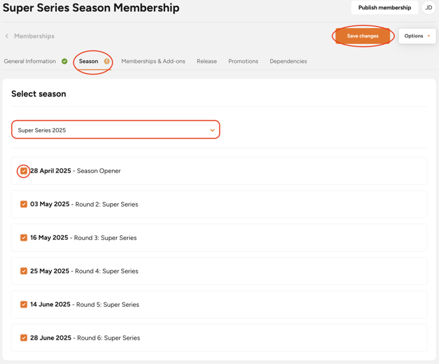Click the JD user avatar icon
Viewport: 439px width, 364px height.
pos(429,8)
